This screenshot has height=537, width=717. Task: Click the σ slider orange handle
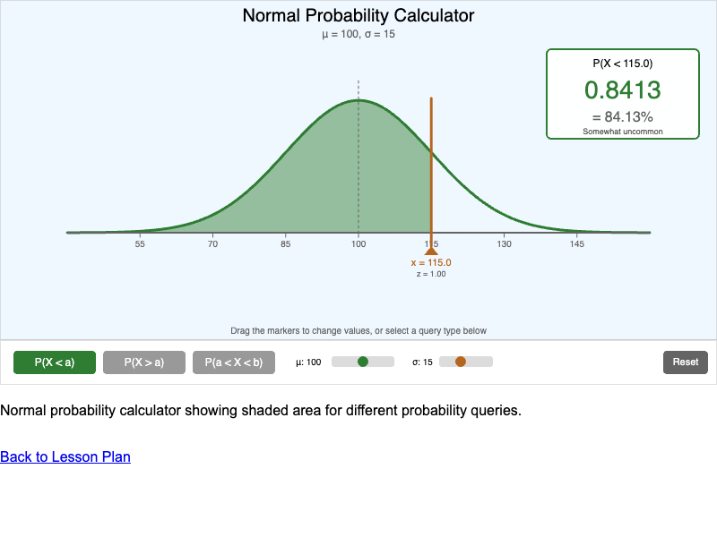[462, 361]
